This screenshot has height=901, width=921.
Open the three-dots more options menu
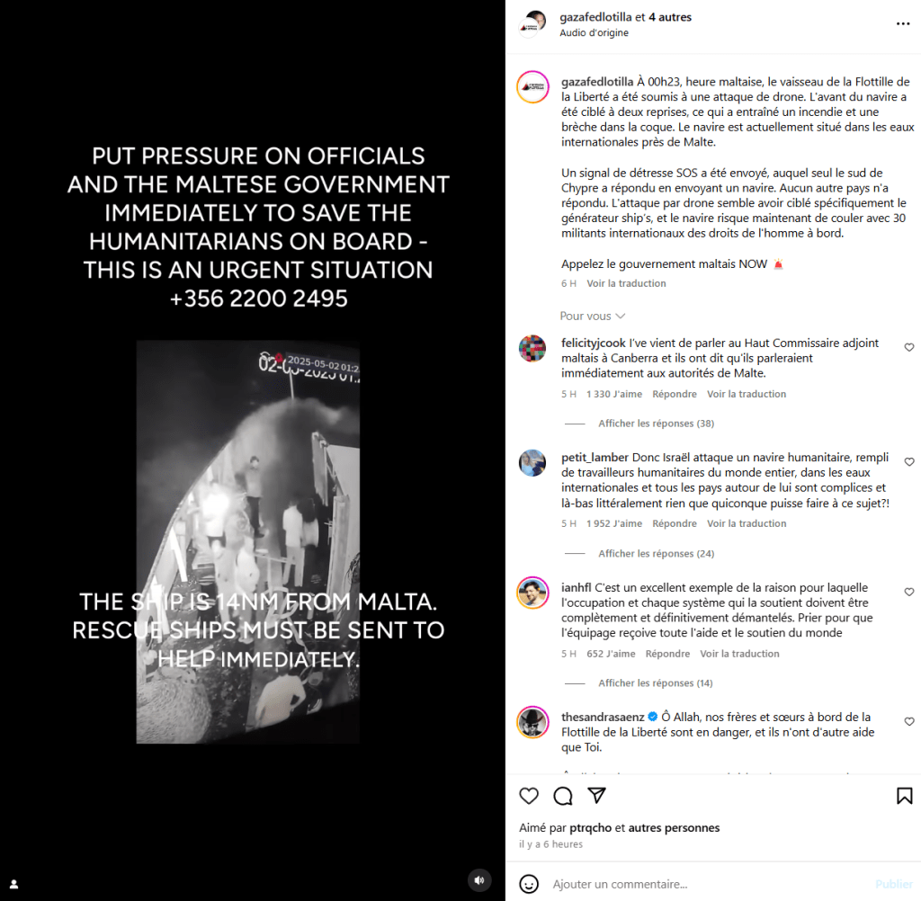tap(903, 23)
